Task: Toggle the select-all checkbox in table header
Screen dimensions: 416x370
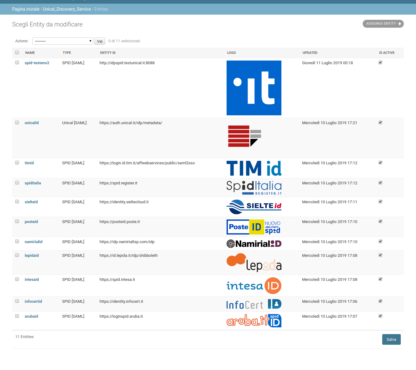Action: [17, 52]
